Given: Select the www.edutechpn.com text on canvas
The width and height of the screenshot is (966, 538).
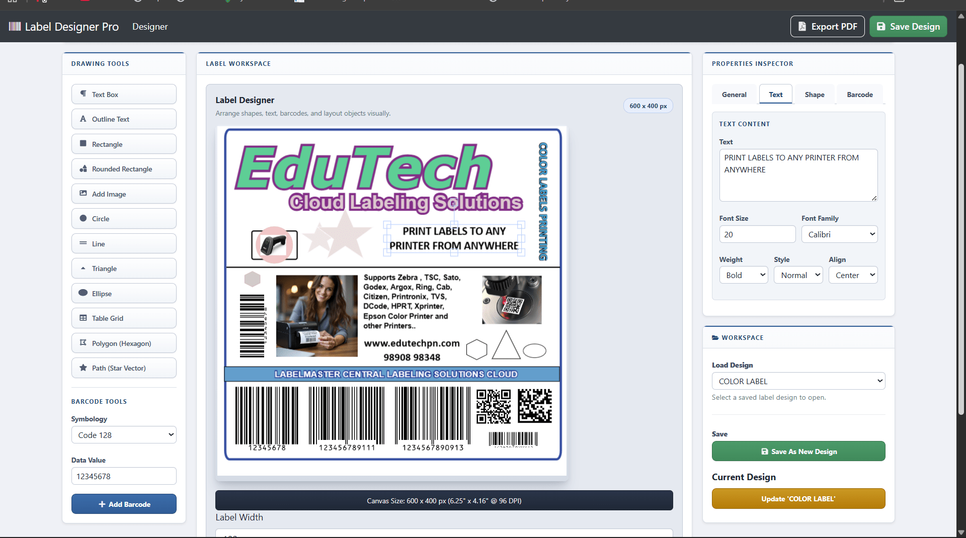Looking at the screenshot, I should pos(412,343).
